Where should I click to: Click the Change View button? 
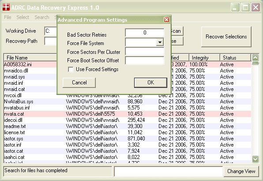click(x=241, y=171)
